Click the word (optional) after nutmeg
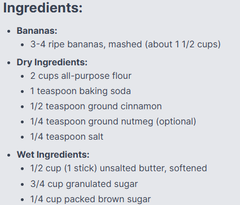 tap(176, 122)
